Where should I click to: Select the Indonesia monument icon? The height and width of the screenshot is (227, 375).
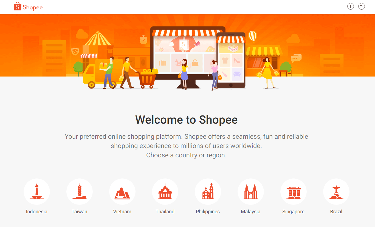click(x=37, y=192)
